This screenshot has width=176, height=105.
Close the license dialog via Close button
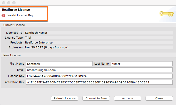159,98
